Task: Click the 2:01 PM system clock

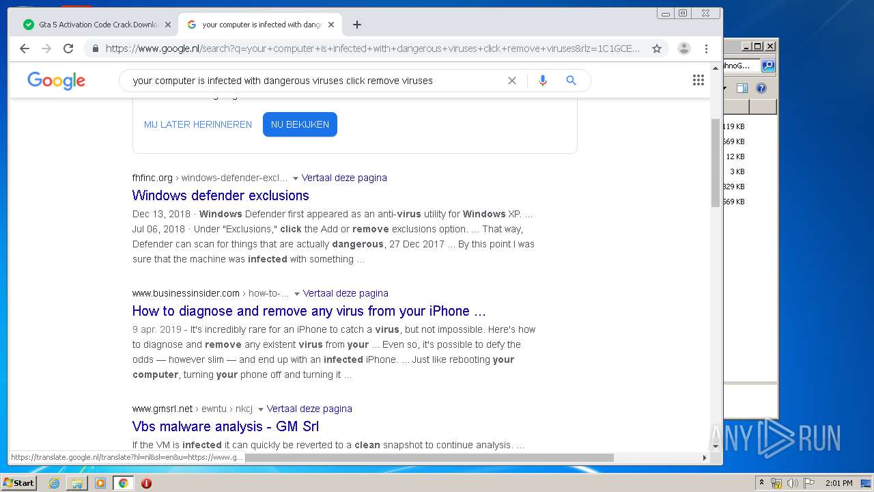Action: pyautogui.click(x=838, y=483)
